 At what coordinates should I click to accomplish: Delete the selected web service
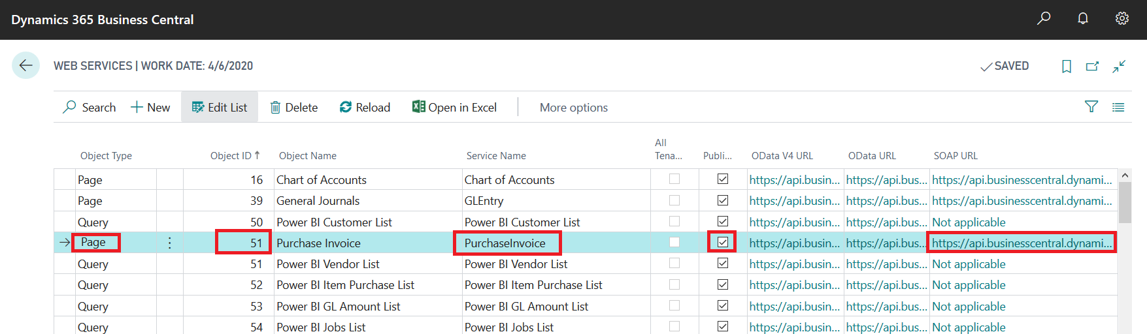(294, 107)
